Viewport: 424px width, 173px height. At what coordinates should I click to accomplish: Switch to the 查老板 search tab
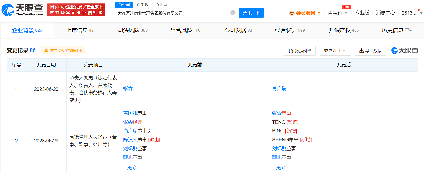143,4
